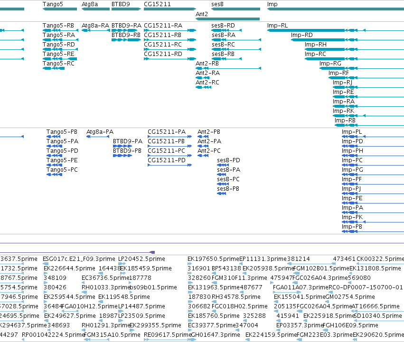404x342 pixels.
Task: Select the BTBD9 gene bar
Action: coord(126,9)
